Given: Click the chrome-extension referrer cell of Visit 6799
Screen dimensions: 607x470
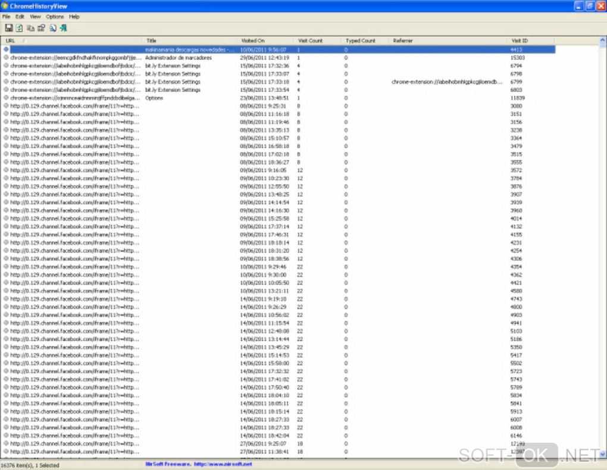Looking at the screenshot, I should [447, 82].
